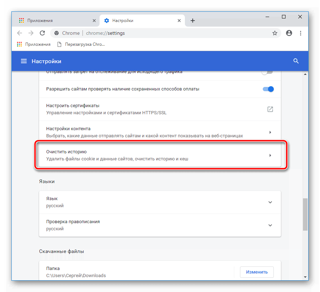This screenshot has height=292, width=320.
Task: Expand Проверка правописания spell check section
Action: click(x=270, y=225)
